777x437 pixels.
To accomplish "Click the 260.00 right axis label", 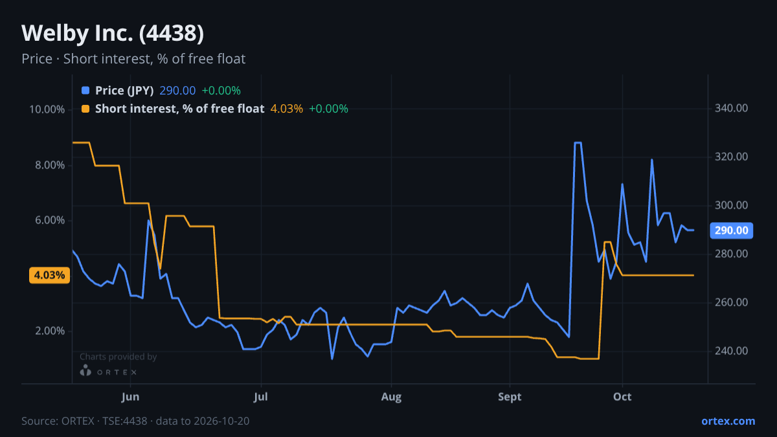I will click(x=732, y=302).
